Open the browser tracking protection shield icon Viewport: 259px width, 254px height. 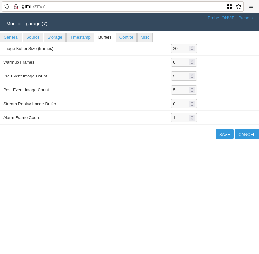coord(7,6)
